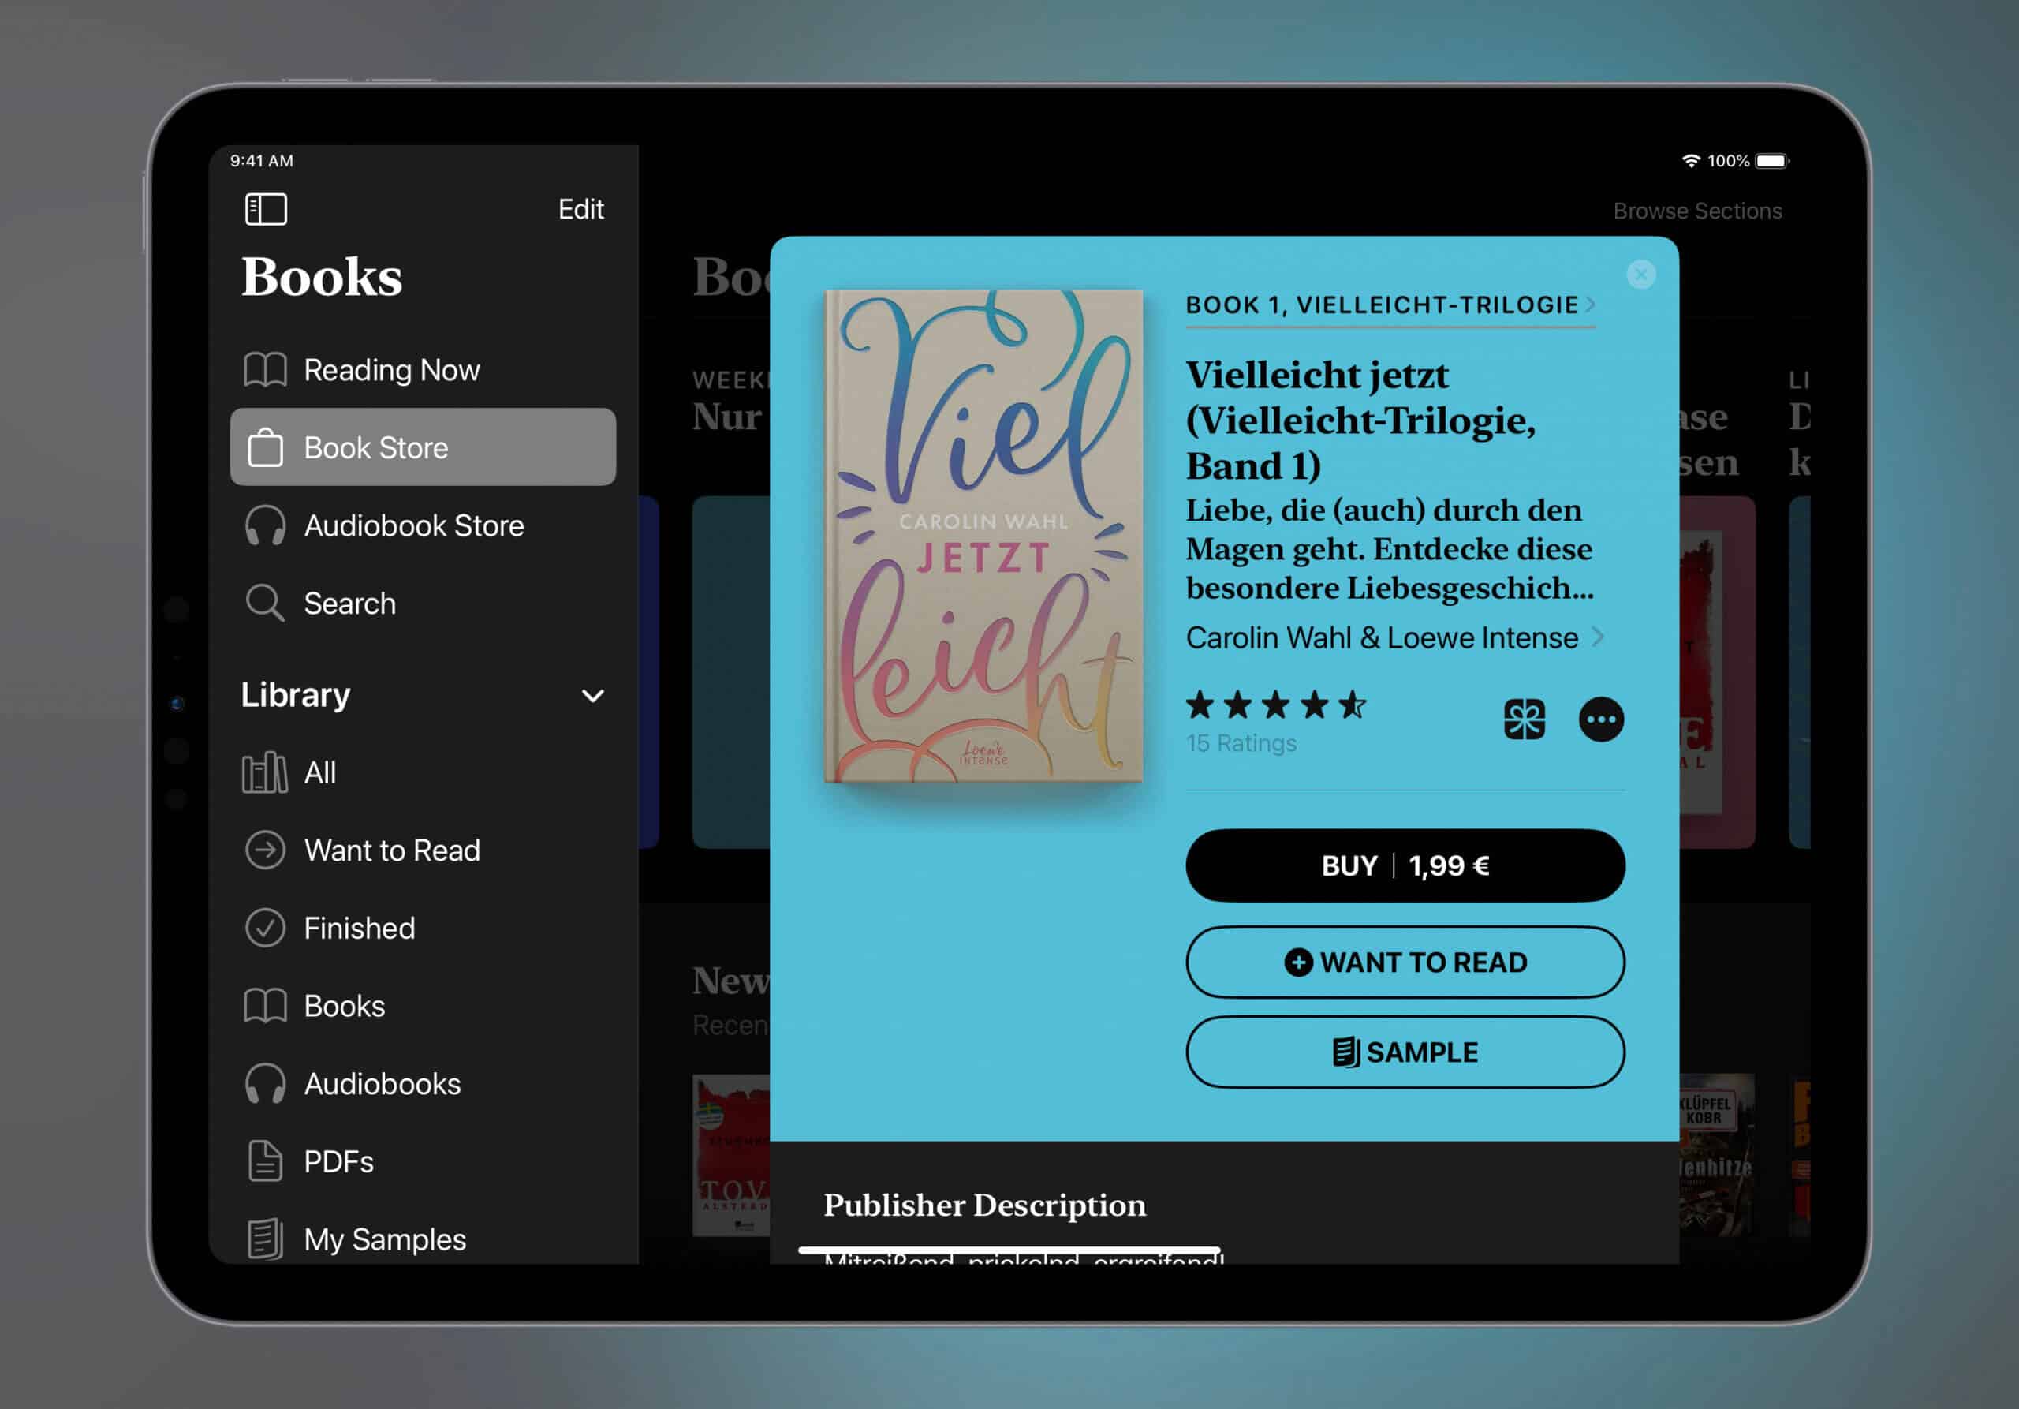Open Search in the sidebar
This screenshot has height=1409, width=2019.
(x=423, y=604)
